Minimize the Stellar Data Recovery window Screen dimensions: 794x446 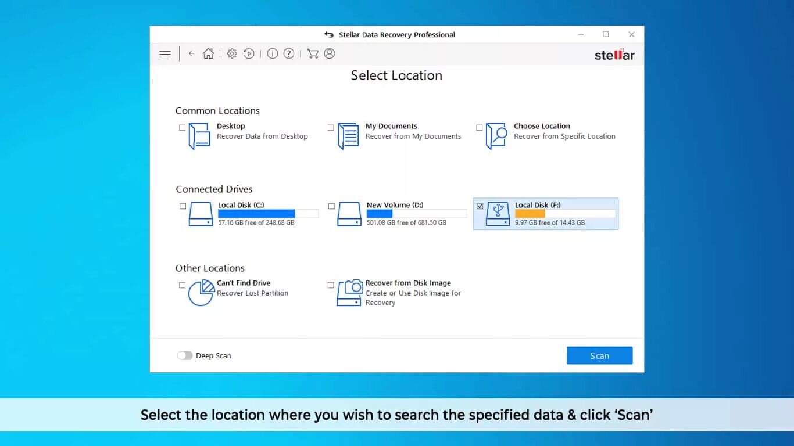point(581,35)
